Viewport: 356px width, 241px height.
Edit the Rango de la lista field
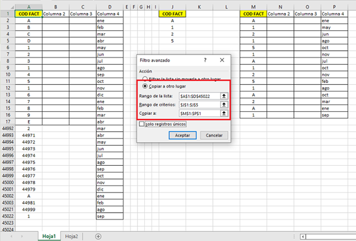[199, 96]
